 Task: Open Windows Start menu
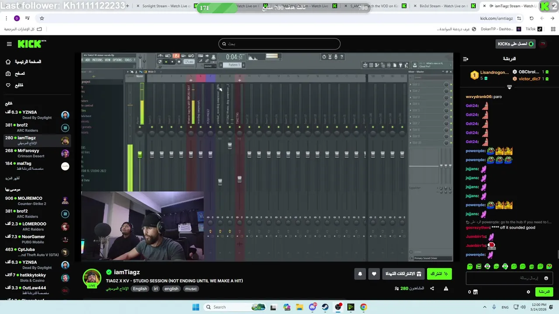click(x=196, y=307)
